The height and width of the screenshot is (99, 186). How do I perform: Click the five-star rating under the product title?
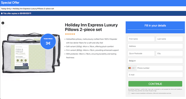pyautogui.click(x=70, y=34)
